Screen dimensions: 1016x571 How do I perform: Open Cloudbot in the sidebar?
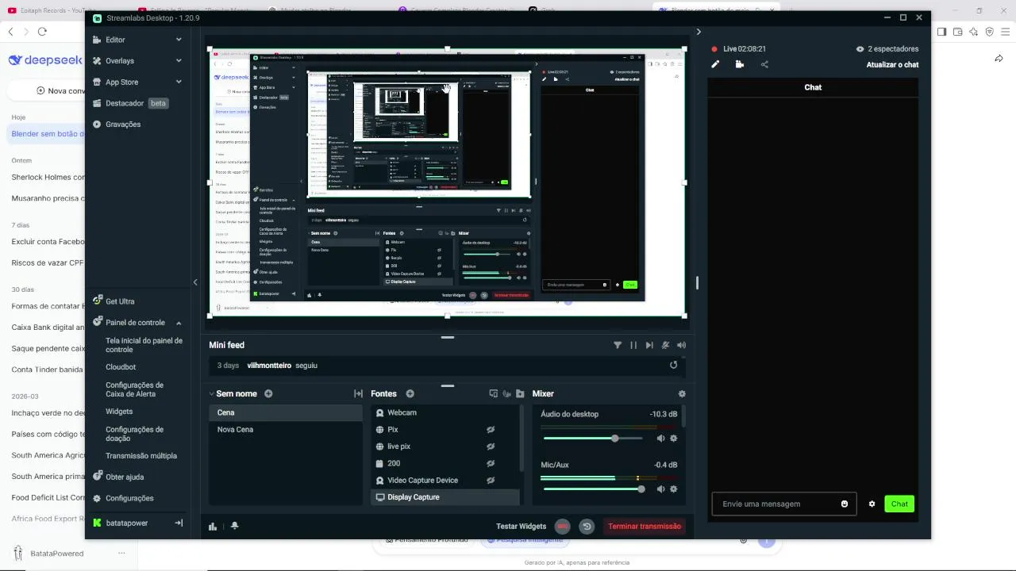[x=121, y=367]
